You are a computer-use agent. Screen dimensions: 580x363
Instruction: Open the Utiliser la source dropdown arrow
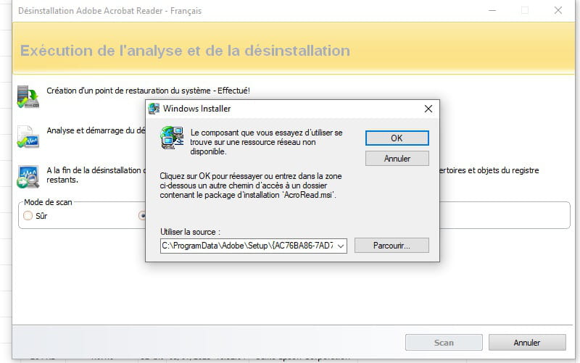[341, 246]
